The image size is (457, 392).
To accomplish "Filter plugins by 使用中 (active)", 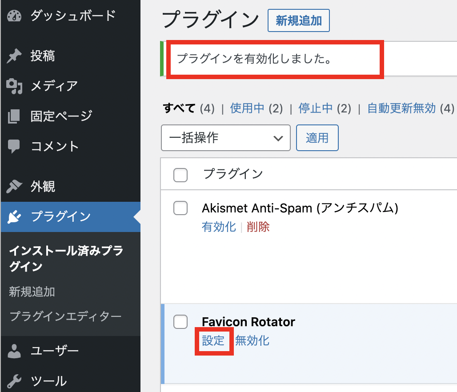I will 247,108.
